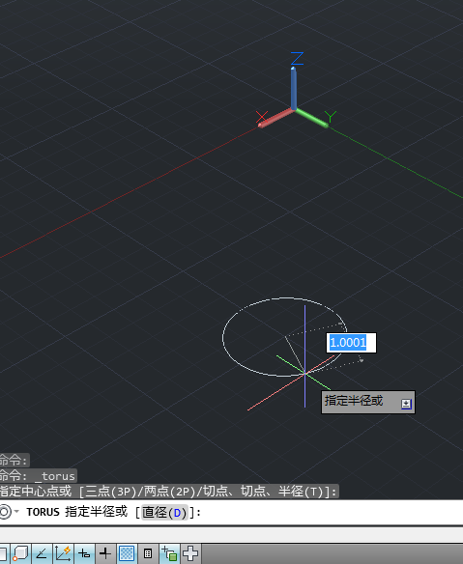
Task: Click the 1.0001 dynamic radius input box
Action: (x=351, y=343)
